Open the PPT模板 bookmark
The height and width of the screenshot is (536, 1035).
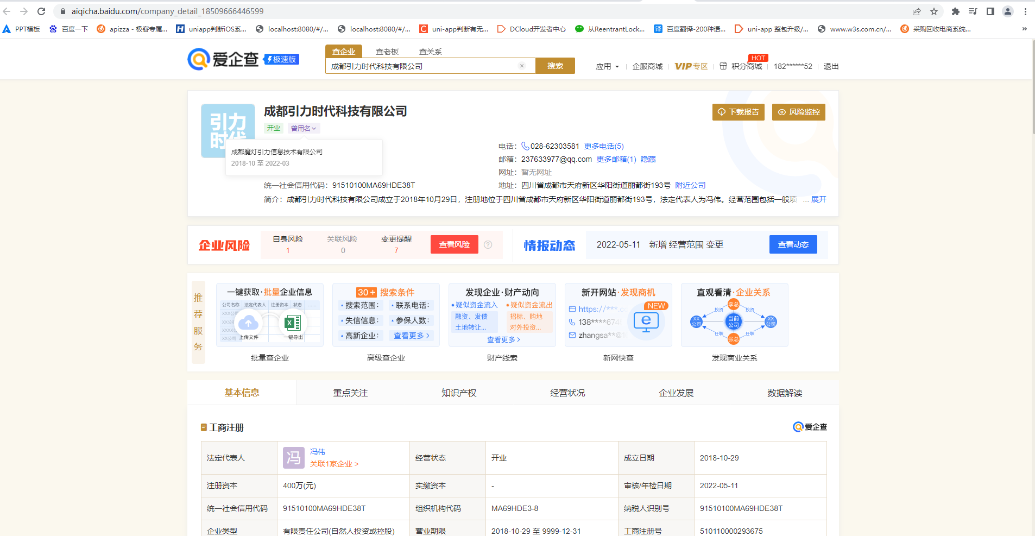(x=22, y=29)
